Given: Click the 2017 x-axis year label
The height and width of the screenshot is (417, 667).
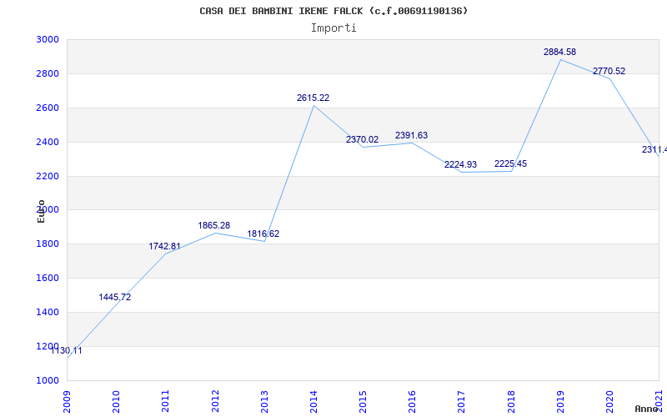Looking at the screenshot, I should pyautogui.click(x=462, y=401).
